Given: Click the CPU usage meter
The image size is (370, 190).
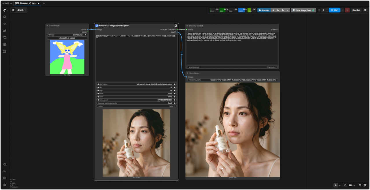Looking at the screenshot, I should click(214, 10).
